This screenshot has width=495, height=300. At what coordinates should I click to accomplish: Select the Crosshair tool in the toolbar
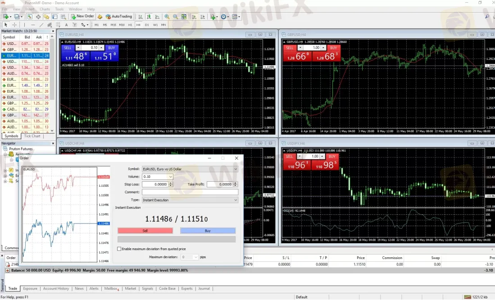click(x=14, y=25)
